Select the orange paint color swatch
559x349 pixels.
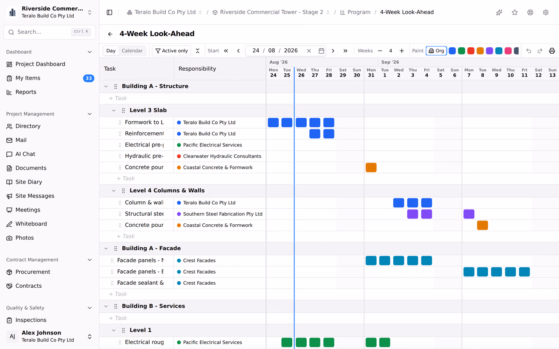point(480,51)
